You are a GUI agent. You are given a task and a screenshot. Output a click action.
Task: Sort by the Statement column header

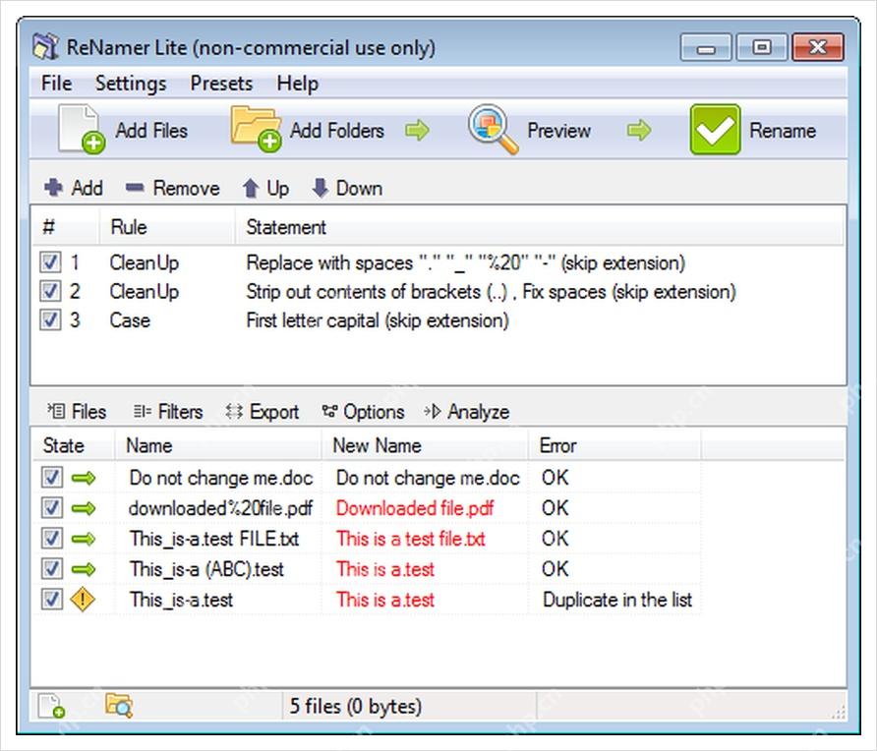[x=539, y=227]
